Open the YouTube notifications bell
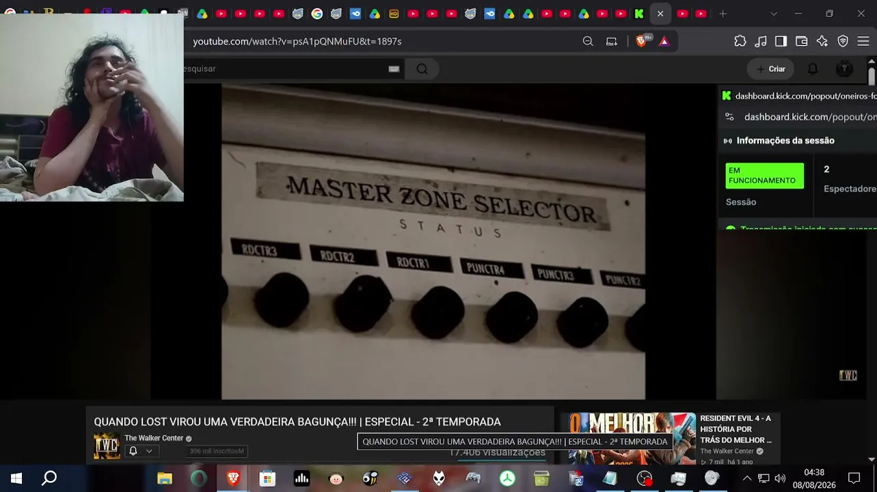The width and height of the screenshot is (877, 492). [x=813, y=68]
